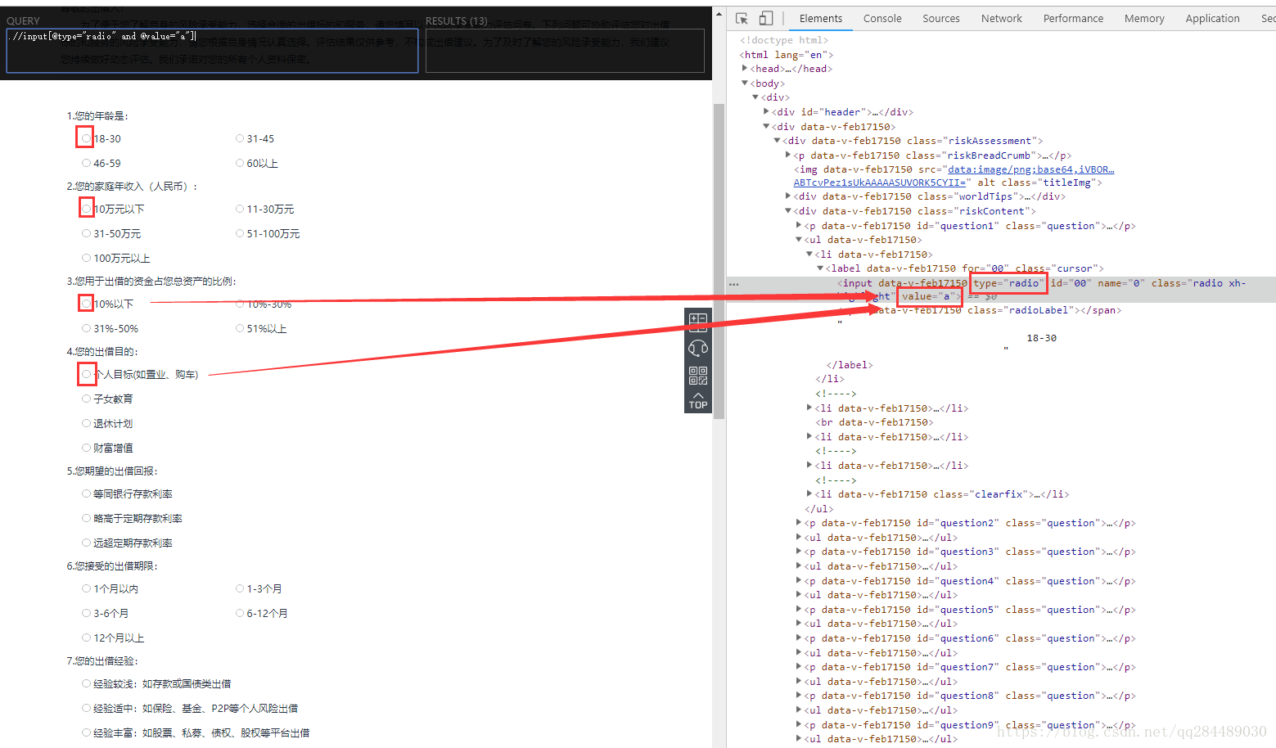Open the data:image/png;base64 src link
Viewport: 1276px width, 748px height.
[1030, 169]
